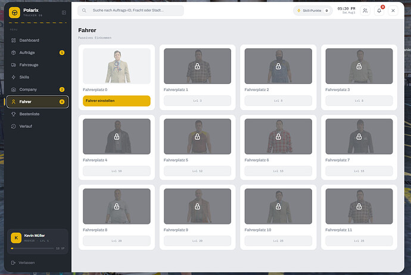Click the Lvl 15 text under Fahrerplatz 6
Screen dimensions: 411x275
point(278,171)
